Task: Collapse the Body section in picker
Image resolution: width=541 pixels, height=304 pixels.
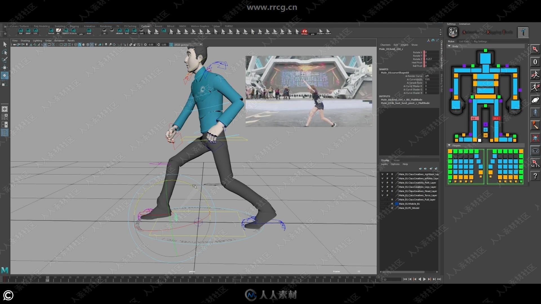Action: (449, 46)
